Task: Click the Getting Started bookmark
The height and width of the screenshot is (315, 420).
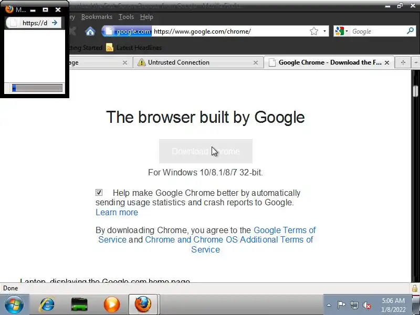Action: (x=86, y=48)
